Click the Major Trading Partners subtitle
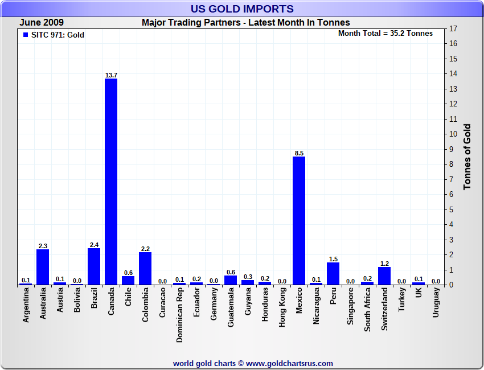 [x=245, y=23]
